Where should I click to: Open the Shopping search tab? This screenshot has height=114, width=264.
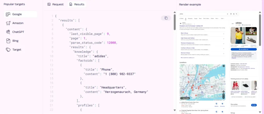pos(190,18)
